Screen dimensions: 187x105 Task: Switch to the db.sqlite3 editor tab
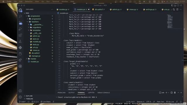(98, 9)
